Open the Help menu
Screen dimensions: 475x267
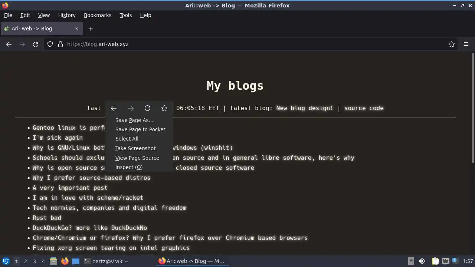tap(145, 15)
